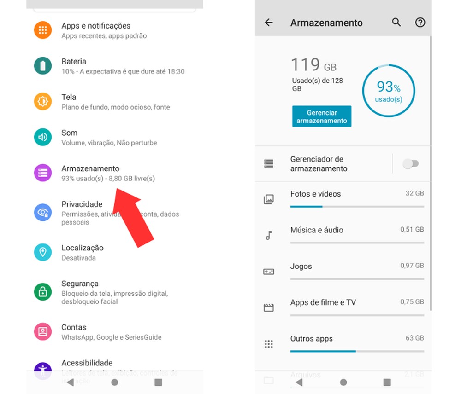Tap recents square button in settings screen
The height and width of the screenshot is (394, 461).
pos(158,382)
